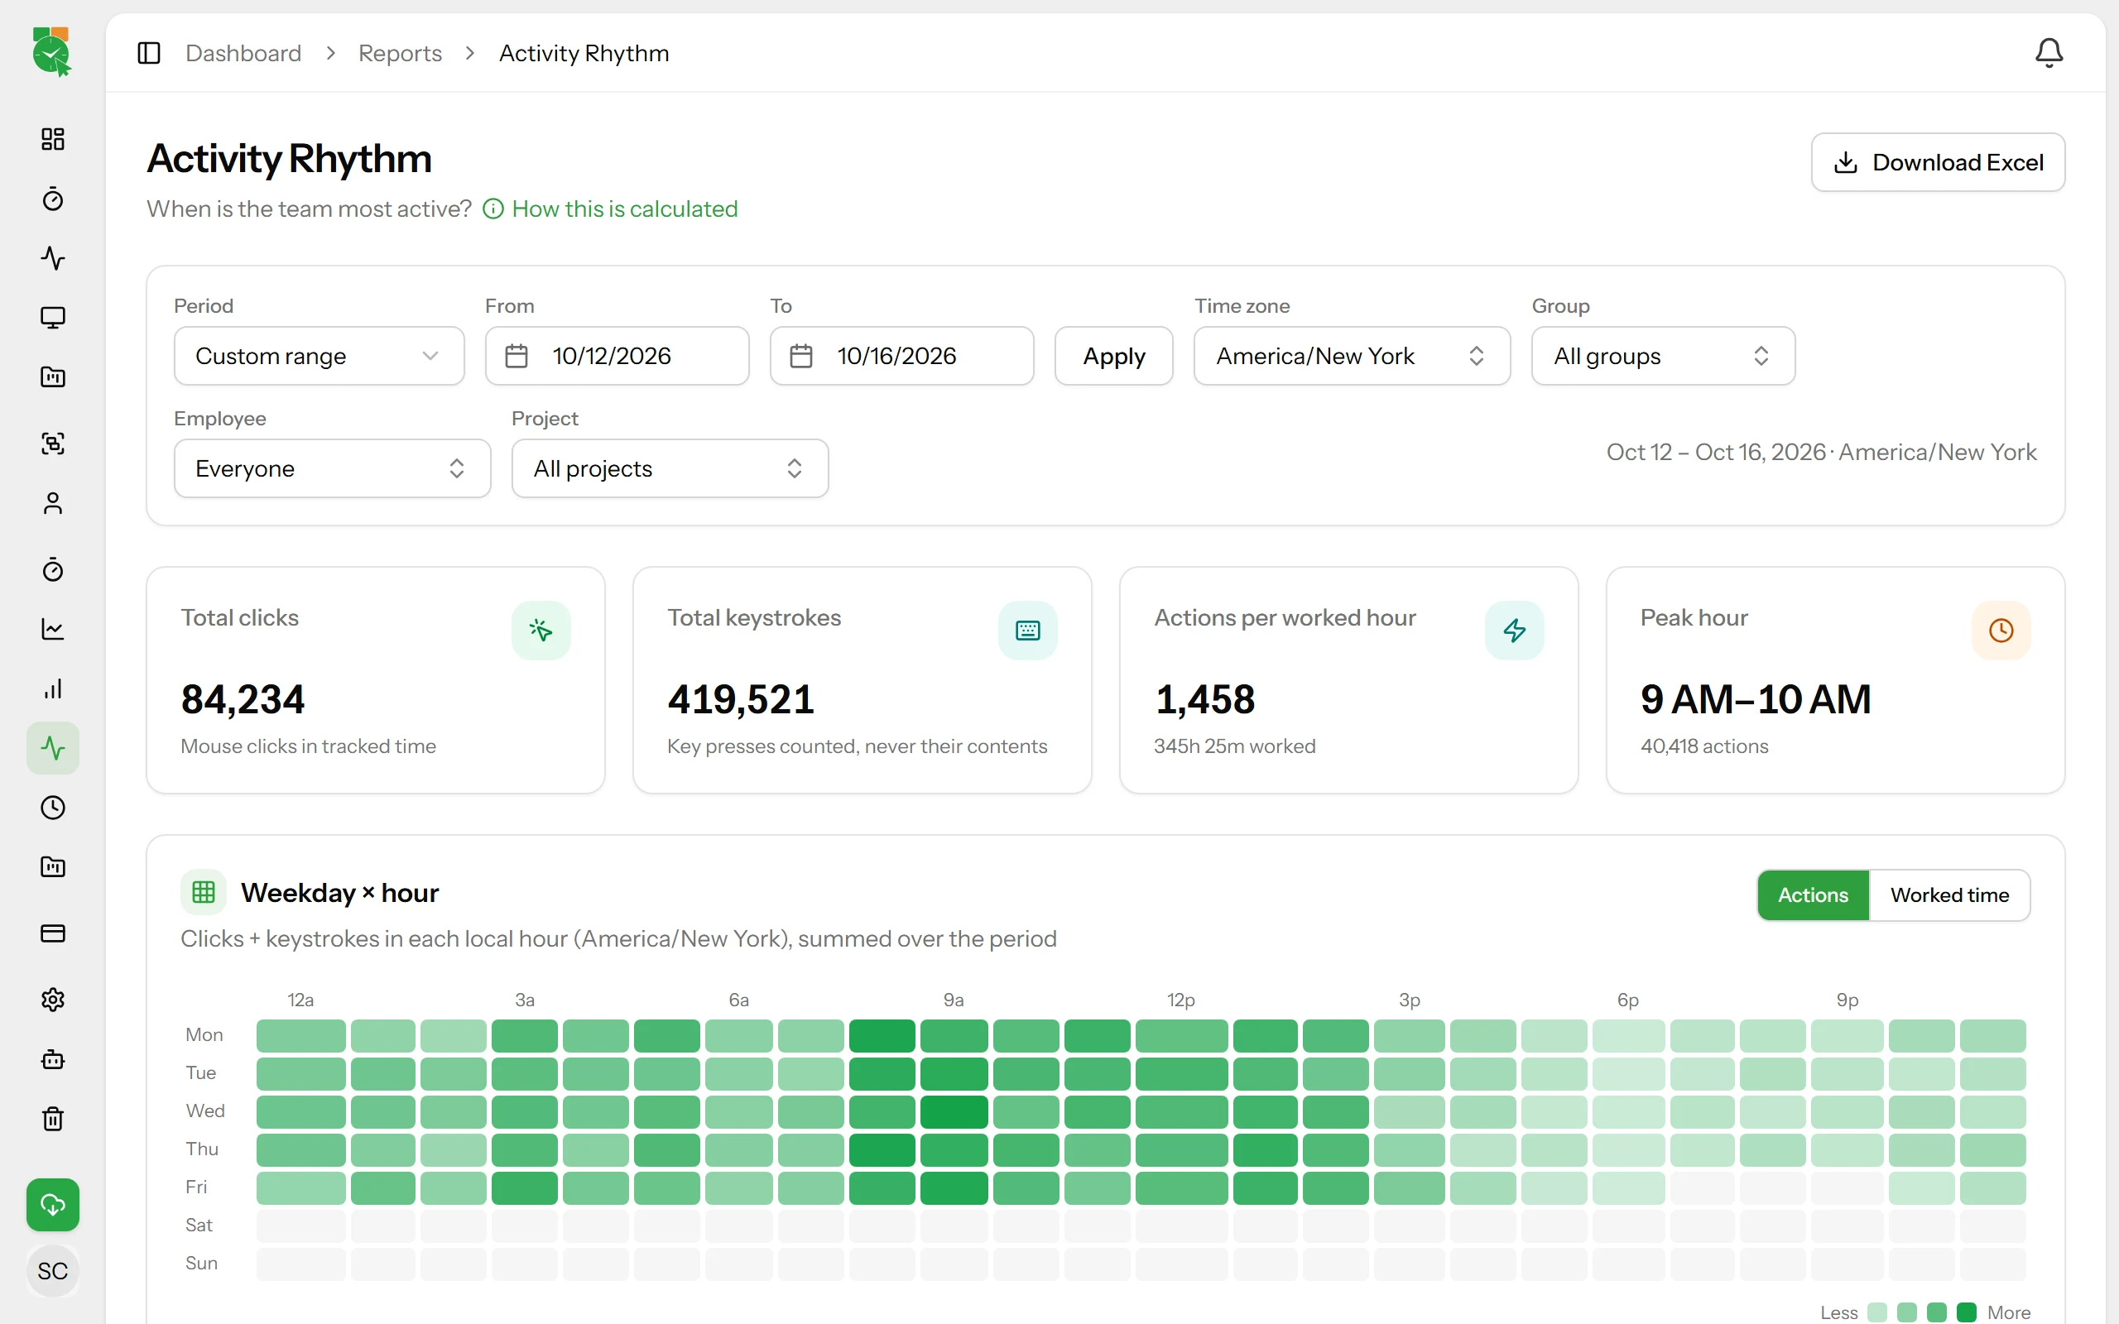Screen dimensions: 2119x1324
Task: Open the user profile icon in sidebar
Action: click(52, 503)
